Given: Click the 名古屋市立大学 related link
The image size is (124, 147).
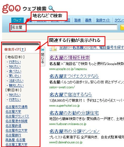Looking at the screenshot, I should point(17,130).
